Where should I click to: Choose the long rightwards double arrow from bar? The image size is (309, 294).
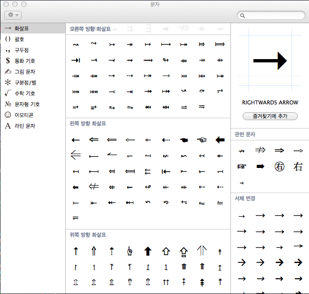tap(220, 44)
